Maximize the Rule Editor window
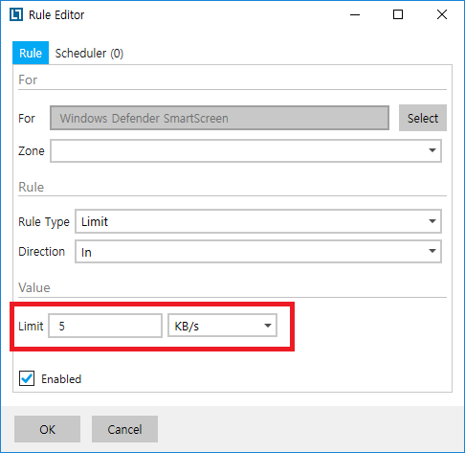 (398, 14)
